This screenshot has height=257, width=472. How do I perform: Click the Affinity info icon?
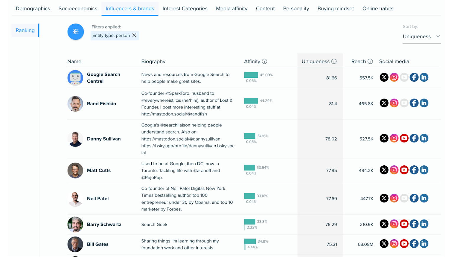pyautogui.click(x=265, y=61)
